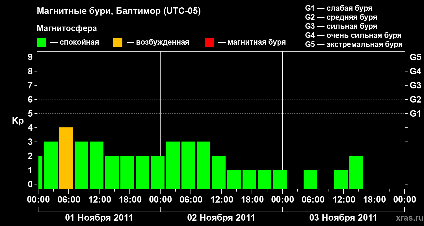Click the 'Магнитосфера' heading
The image size is (424, 226).
[x=67, y=29]
